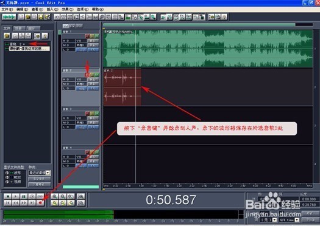320x226 pixels.
Task: Stop playback with the stop button
Action: 8,196
